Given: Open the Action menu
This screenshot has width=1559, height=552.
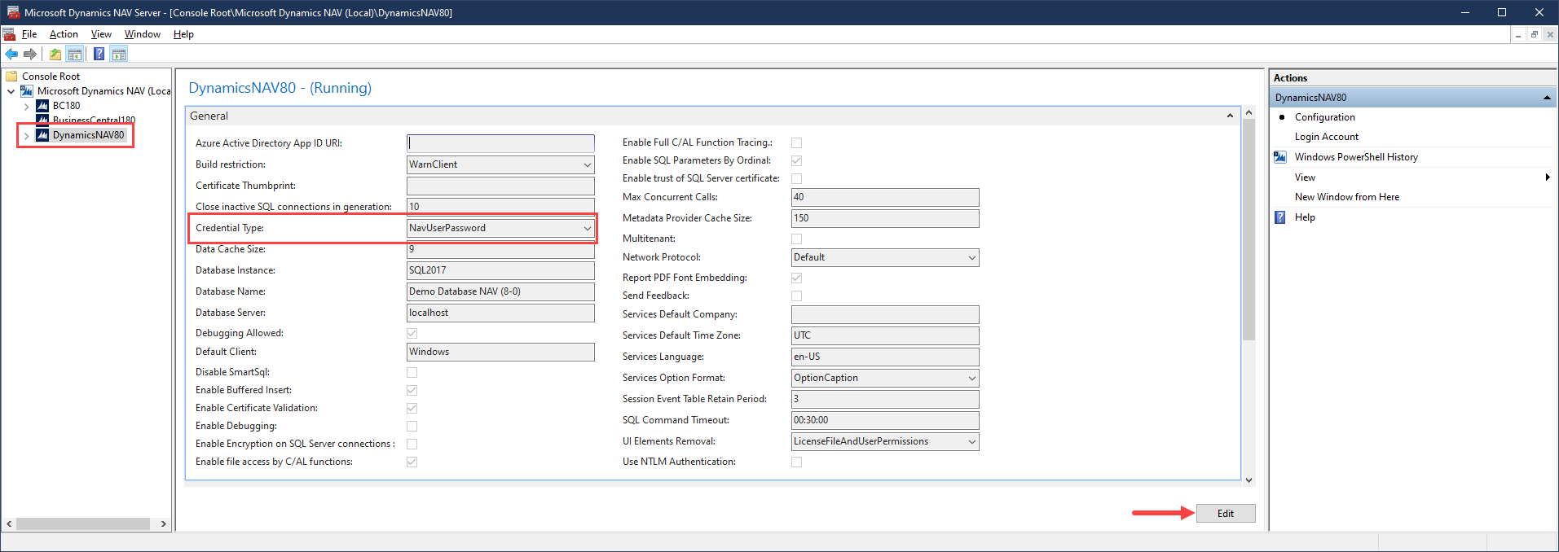Looking at the screenshot, I should [64, 34].
